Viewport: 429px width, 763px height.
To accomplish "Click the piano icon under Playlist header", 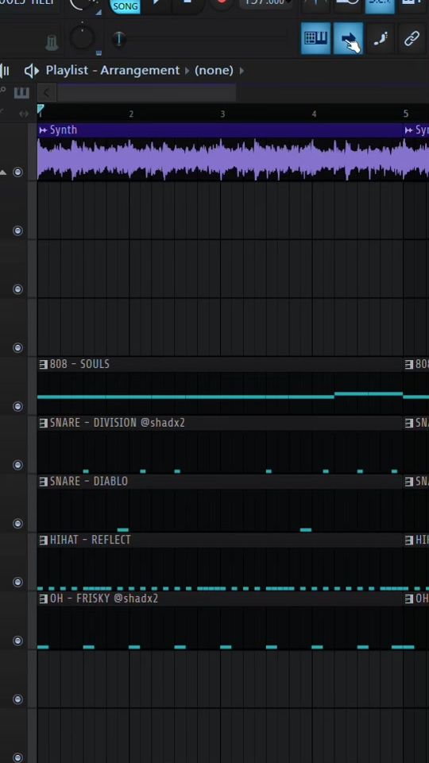I will [21, 93].
